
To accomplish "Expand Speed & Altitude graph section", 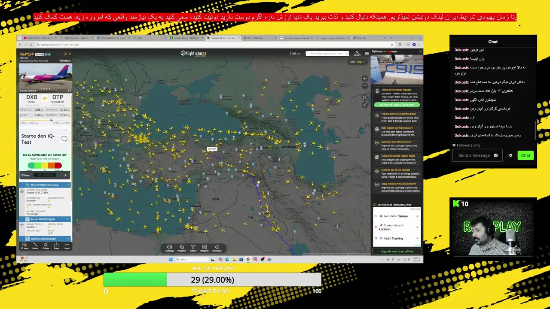I will tap(45, 239).
